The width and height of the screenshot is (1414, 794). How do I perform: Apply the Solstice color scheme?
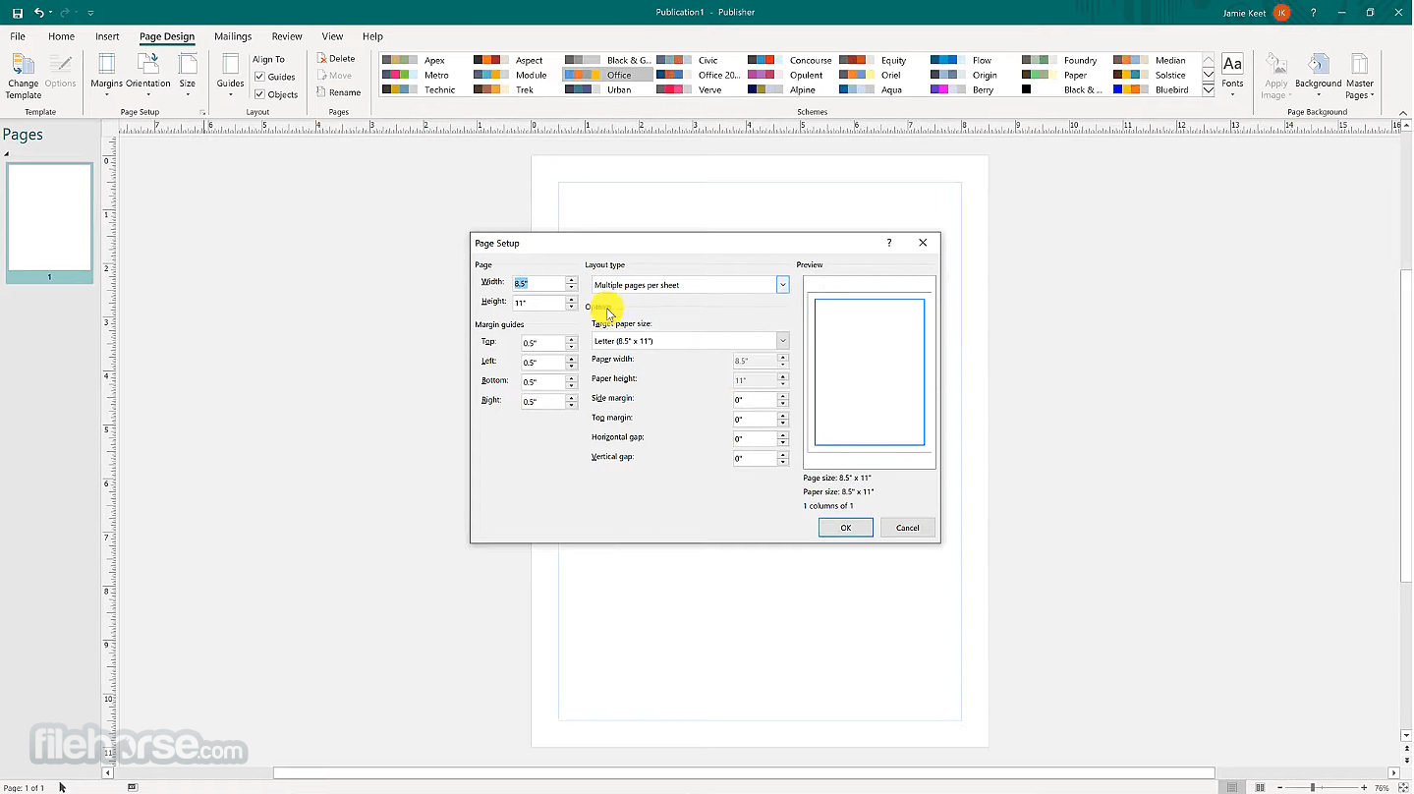coord(1155,75)
